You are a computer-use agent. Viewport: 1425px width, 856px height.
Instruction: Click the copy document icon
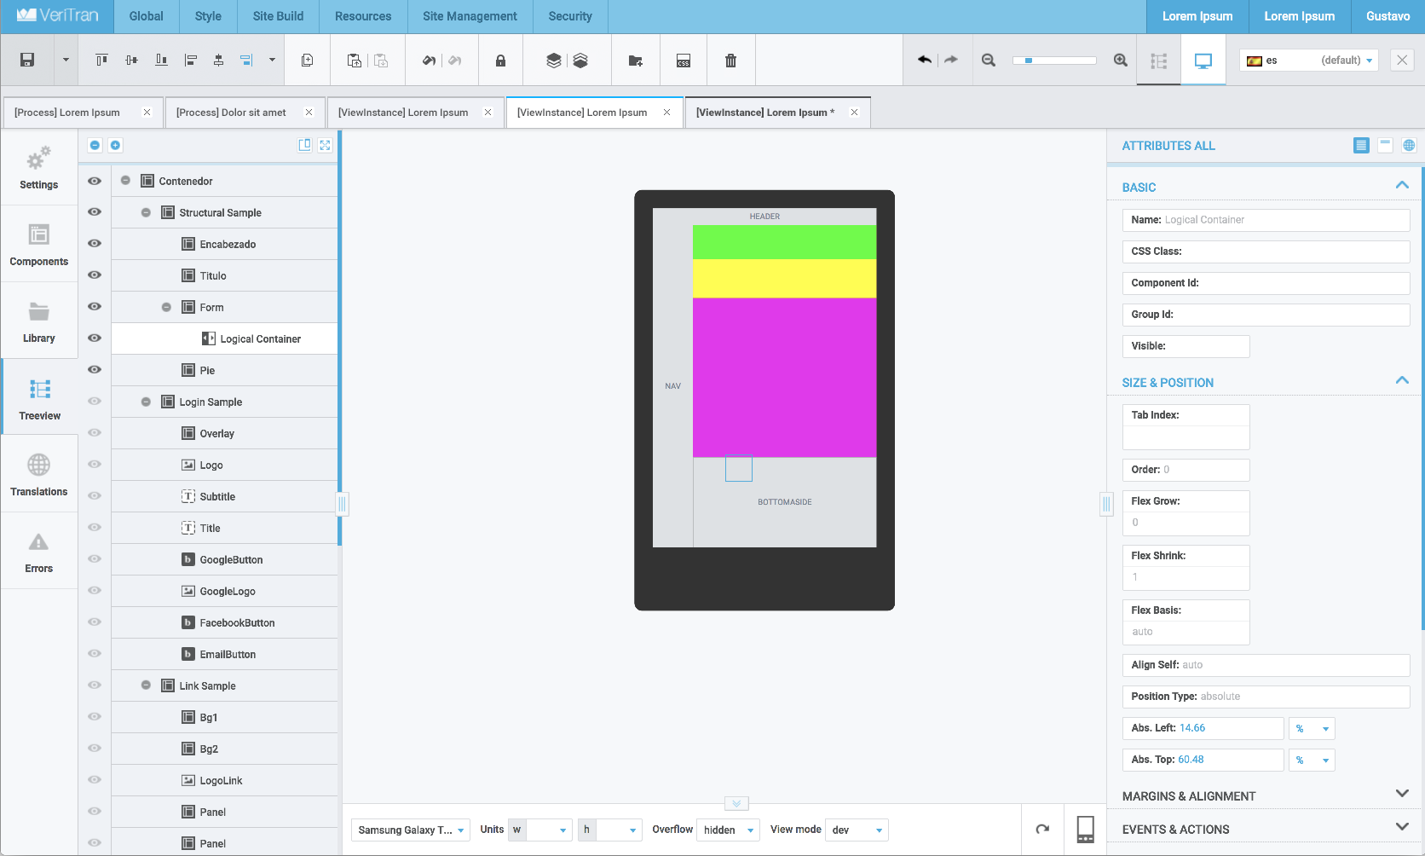(308, 60)
